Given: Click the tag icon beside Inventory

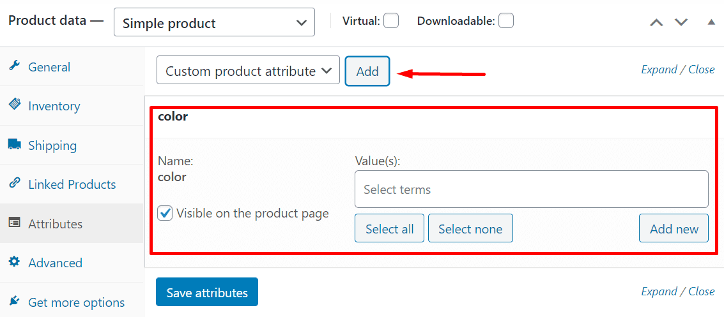Looking at the screenshot, I should click(x=14, y=104).
